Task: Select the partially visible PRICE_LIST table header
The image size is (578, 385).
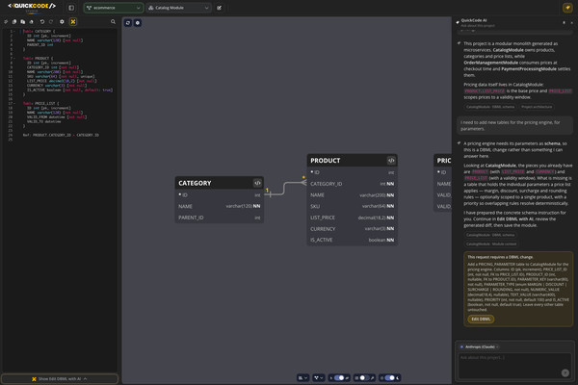Action: click(443, 161)
